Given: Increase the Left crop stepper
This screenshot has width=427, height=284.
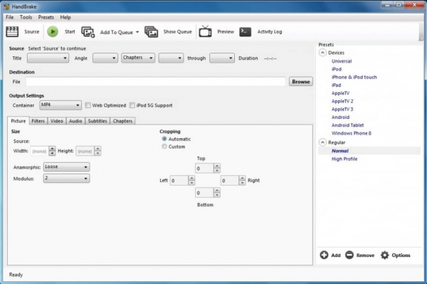Looking at the screenshot, I should coord(191,178).
